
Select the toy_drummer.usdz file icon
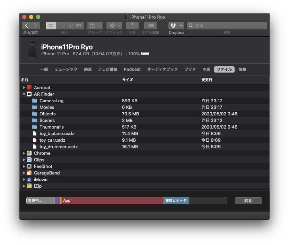tap(35, 147)
